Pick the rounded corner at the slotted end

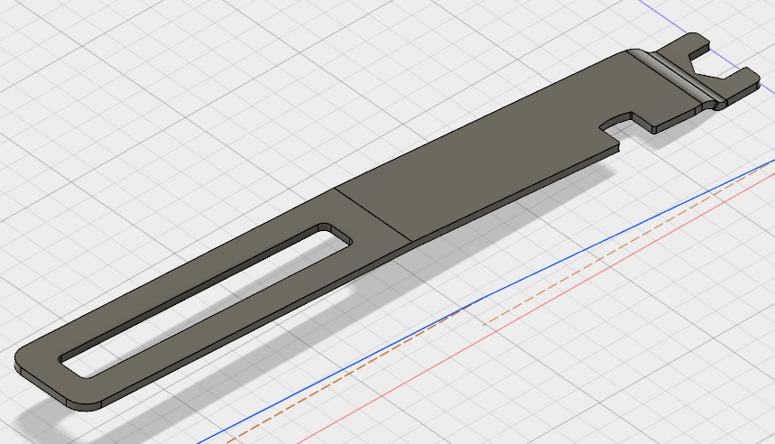(x=22, y=356)
